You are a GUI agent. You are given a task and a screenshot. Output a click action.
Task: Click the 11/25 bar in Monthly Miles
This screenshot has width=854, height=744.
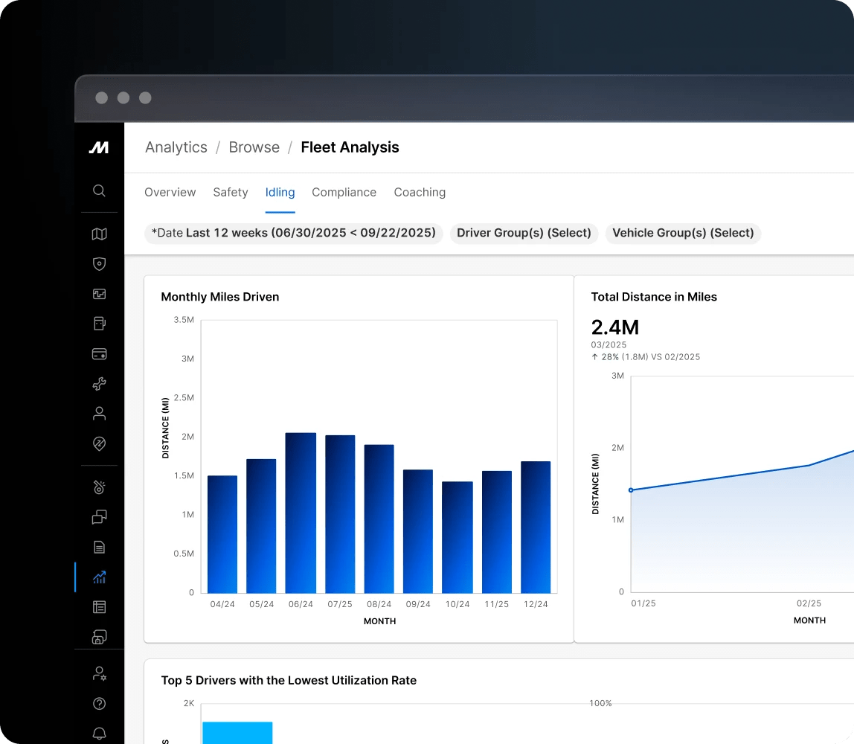[x=497, y=532]
